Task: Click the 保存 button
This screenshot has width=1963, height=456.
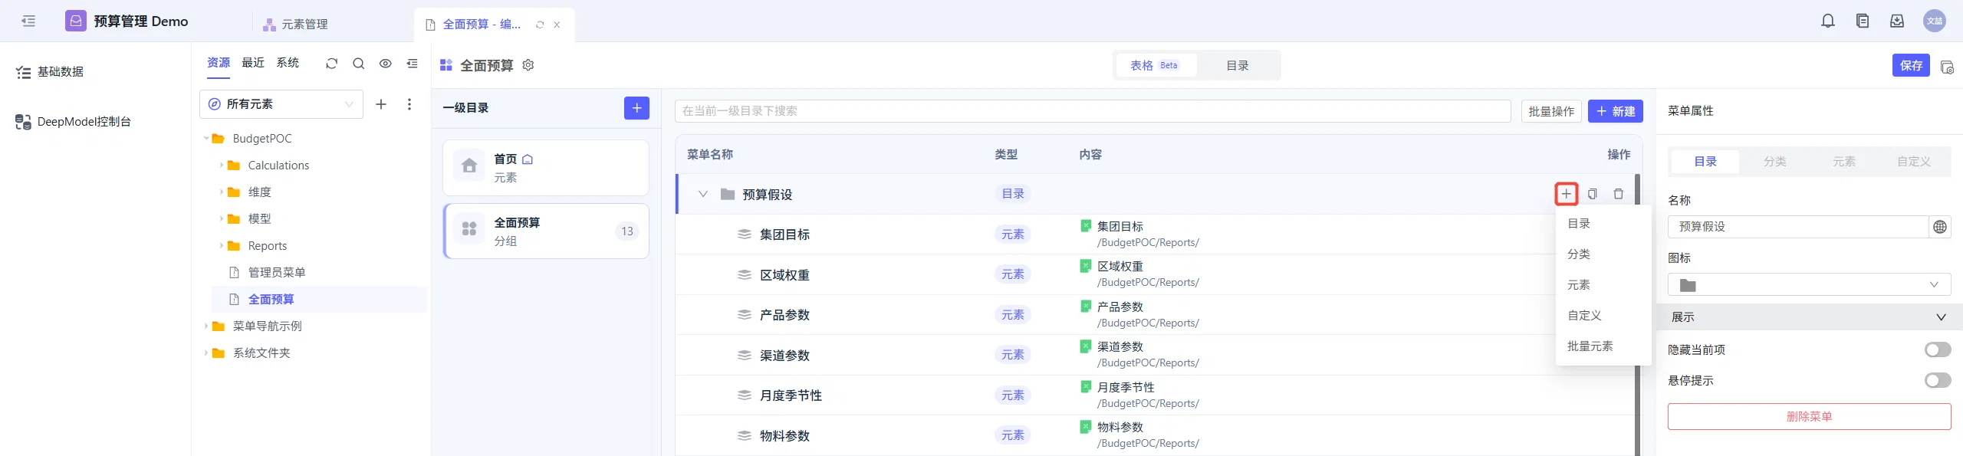Action: (x=1911, y=66)
